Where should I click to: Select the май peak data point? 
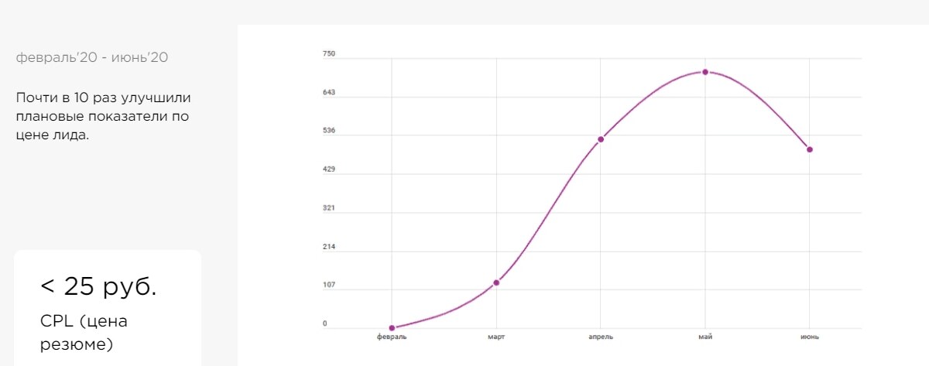705,72
